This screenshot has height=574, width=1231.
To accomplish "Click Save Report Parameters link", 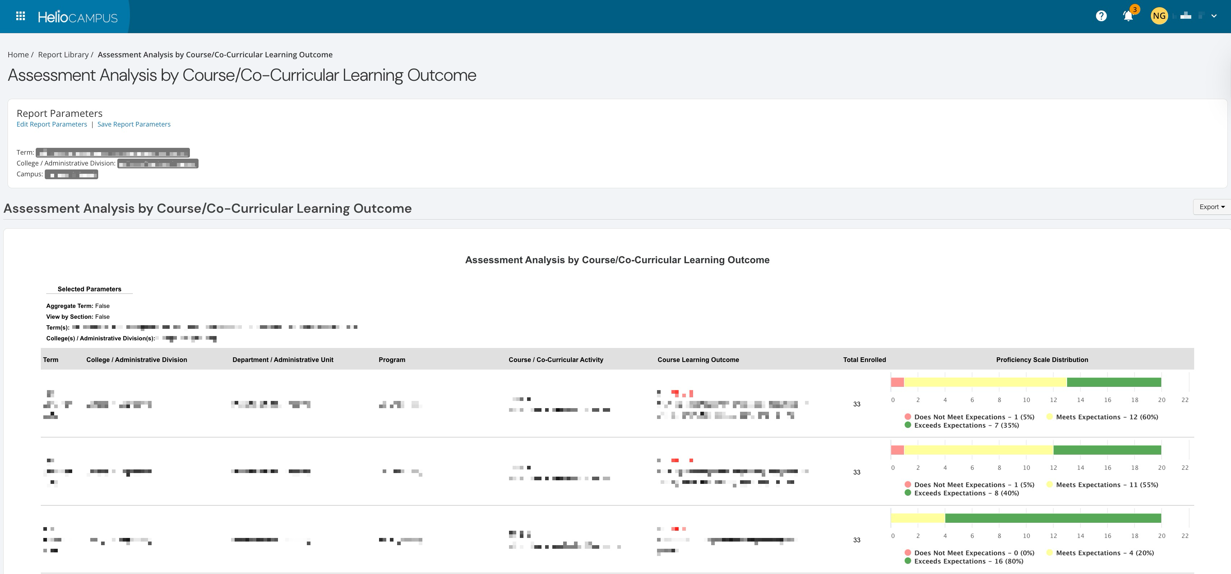I will click(x=134, y=124).
